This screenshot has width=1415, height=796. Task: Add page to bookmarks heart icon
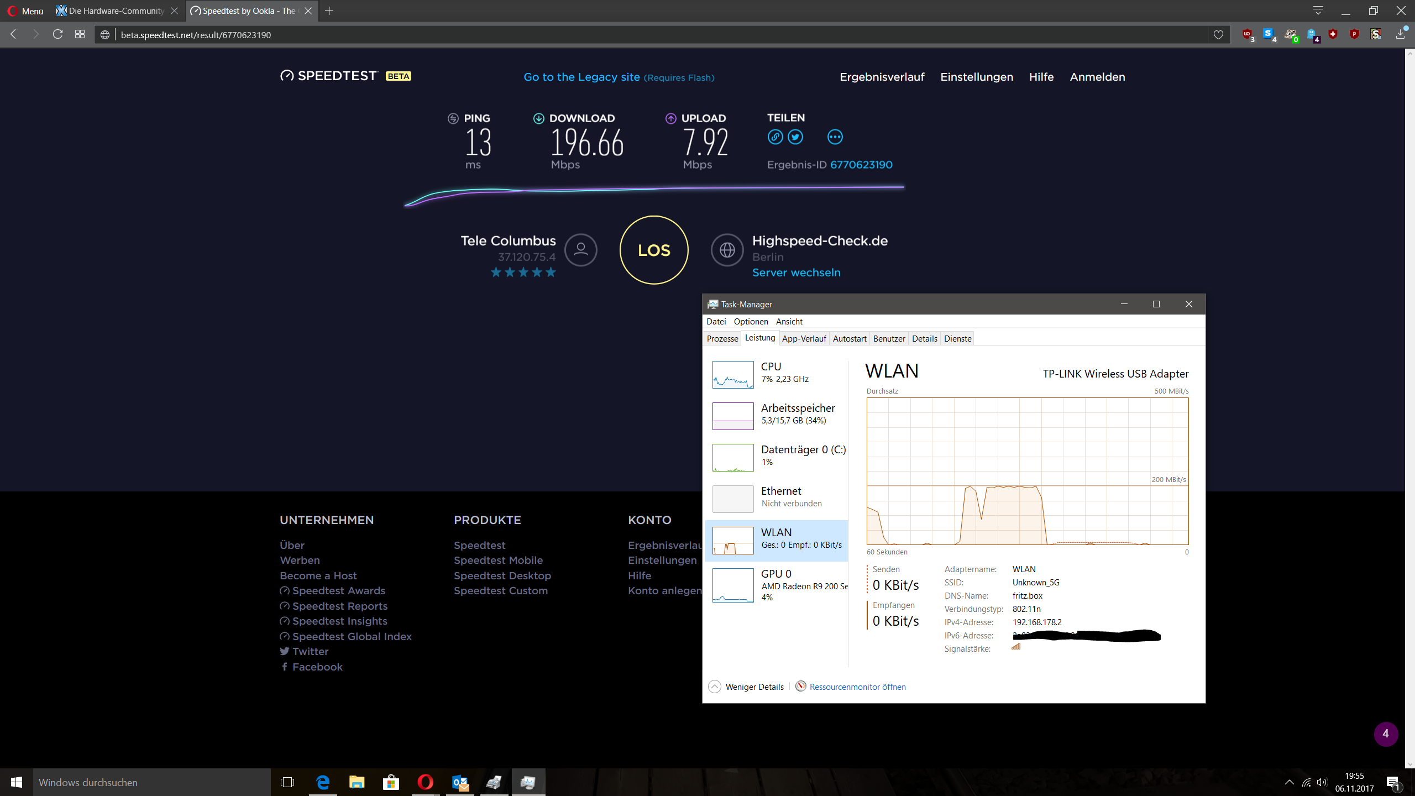tap(1218, 35)
